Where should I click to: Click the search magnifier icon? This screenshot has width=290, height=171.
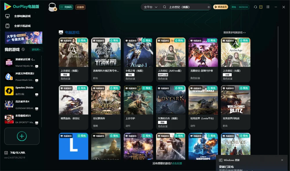(164, 7)
